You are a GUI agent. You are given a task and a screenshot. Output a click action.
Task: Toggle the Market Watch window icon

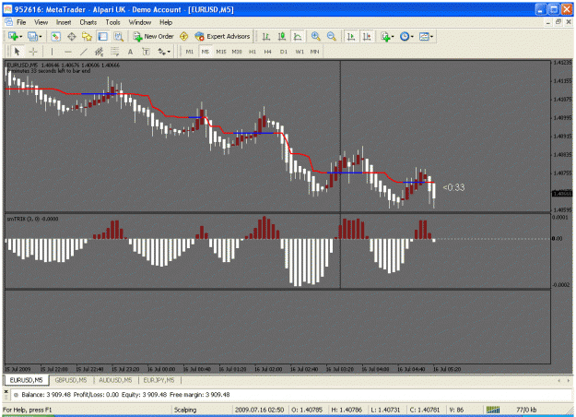tap(55, 36)
